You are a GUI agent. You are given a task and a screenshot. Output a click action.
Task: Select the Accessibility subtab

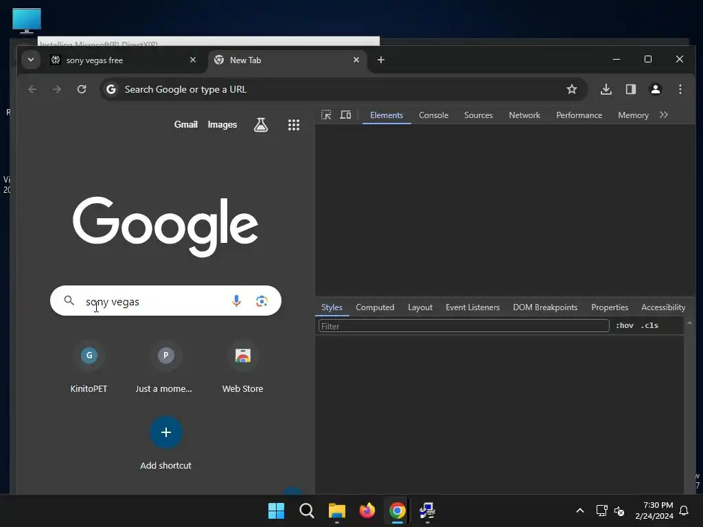click(x=663, y=307)
